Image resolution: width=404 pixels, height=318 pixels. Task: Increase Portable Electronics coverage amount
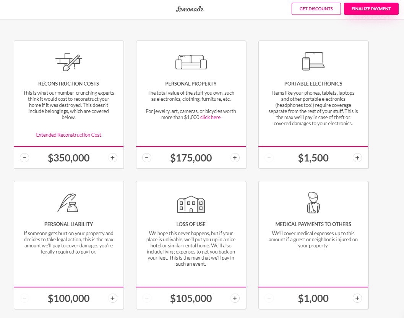pyautogui.click(x=357, y=158)
